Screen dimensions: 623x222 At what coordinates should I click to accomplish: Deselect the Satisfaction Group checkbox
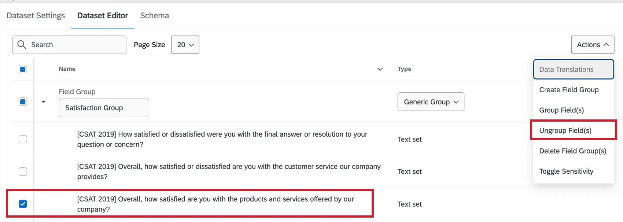pyautogui.click(x=23, y=101)
